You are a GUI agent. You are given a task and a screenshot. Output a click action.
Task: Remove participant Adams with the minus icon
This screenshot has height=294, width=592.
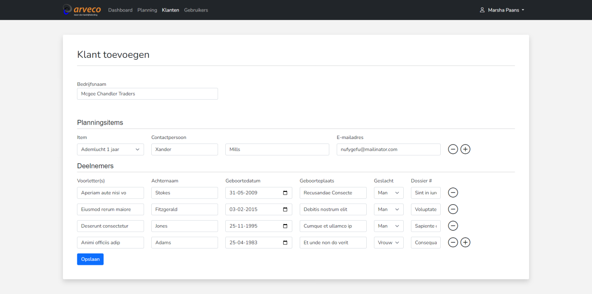pos(453,242)
